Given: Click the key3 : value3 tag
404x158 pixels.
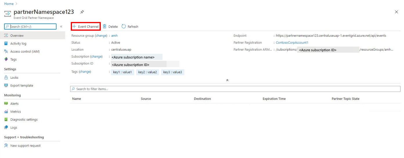Looking at the screenshot, I should pyautogui.click(x=173, y=72).
